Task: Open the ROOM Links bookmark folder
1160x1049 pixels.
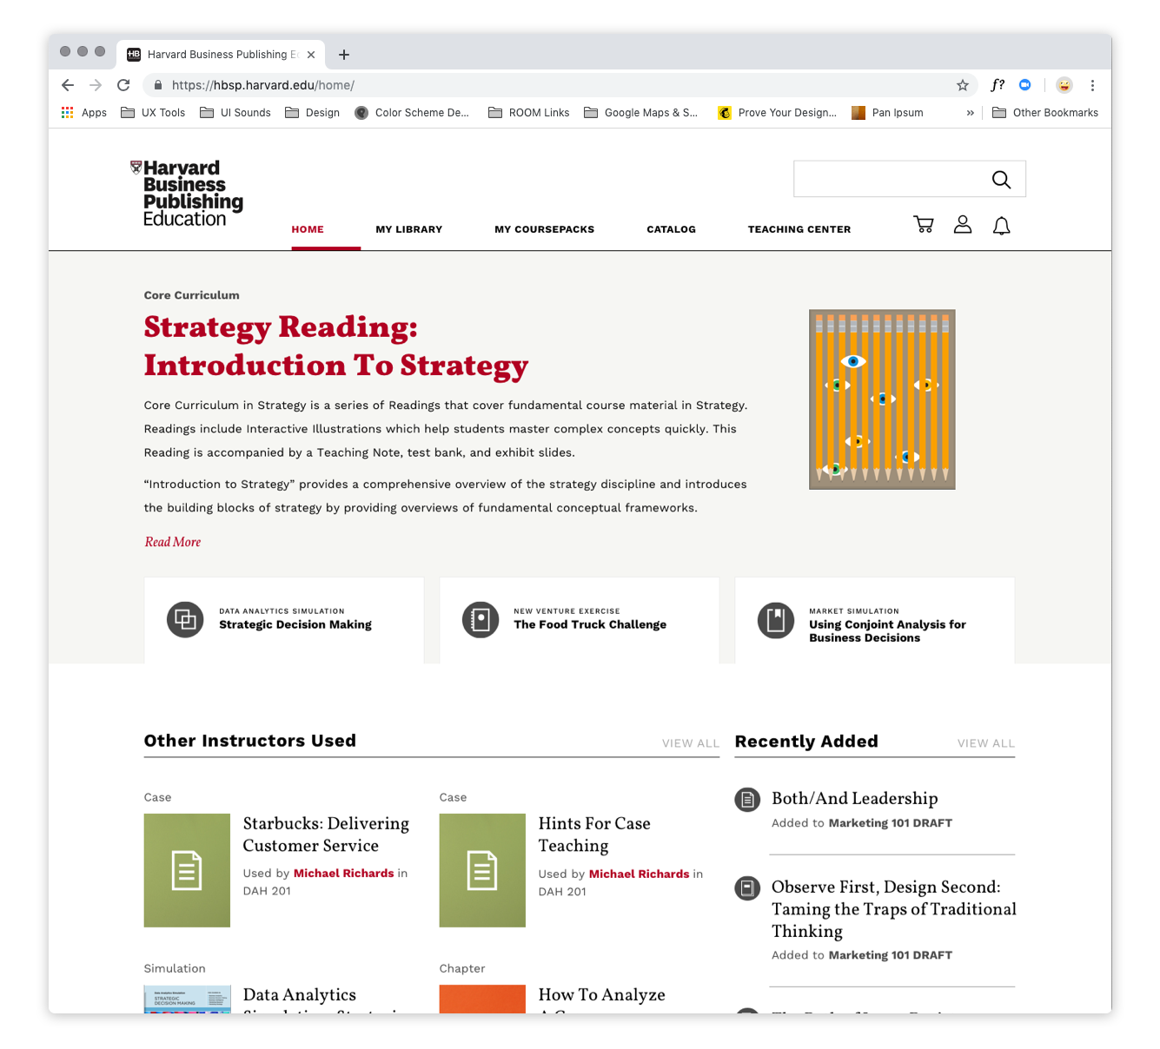Action: (529, 113)
